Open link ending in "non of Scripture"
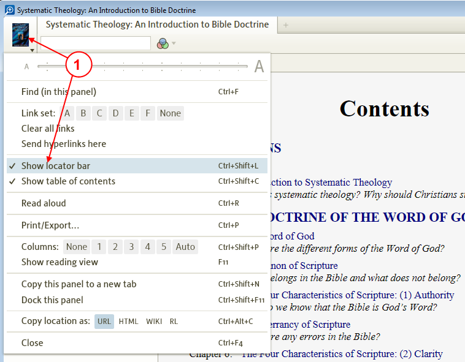This screenshot has width=465, height=362. 304,265
